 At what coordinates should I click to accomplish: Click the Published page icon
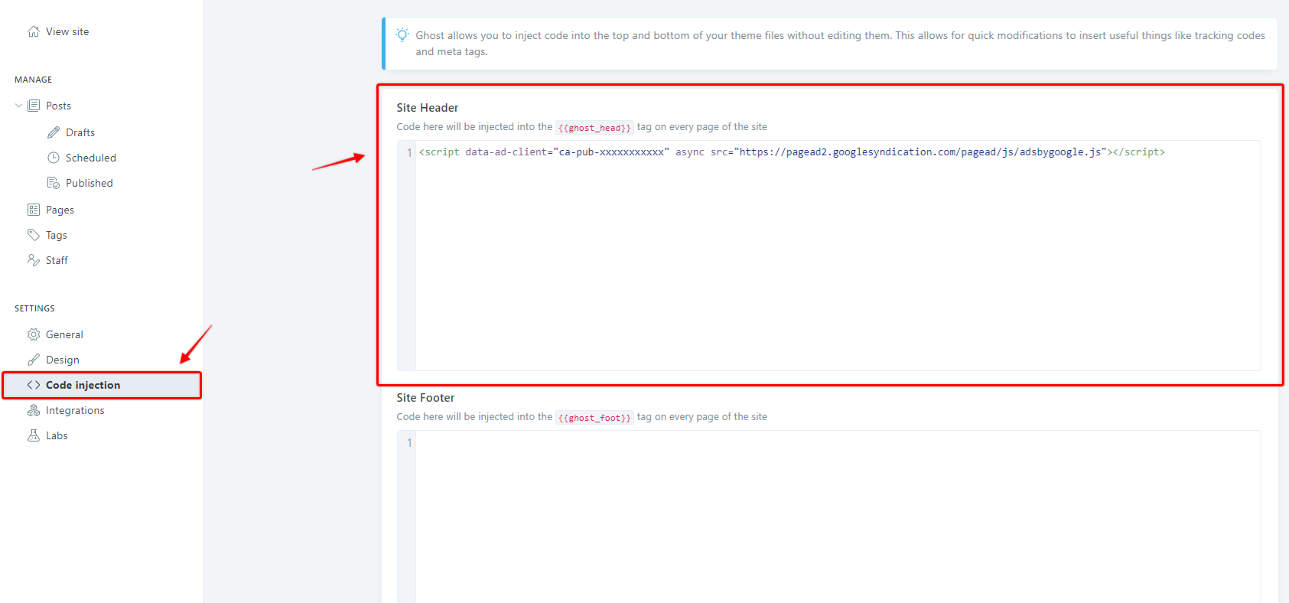point(54,183)
